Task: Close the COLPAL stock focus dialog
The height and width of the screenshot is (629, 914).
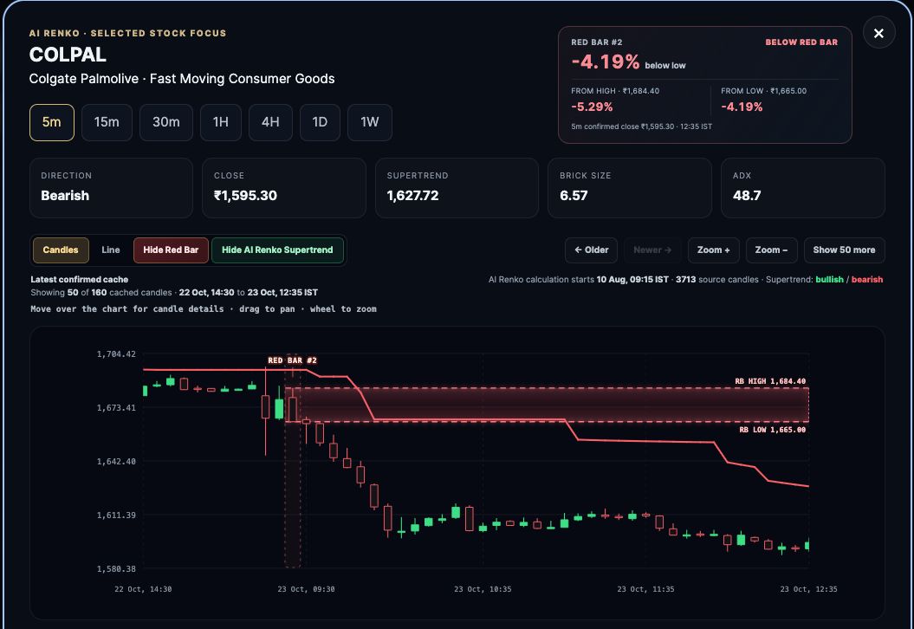Action: (x=878, y=33)
